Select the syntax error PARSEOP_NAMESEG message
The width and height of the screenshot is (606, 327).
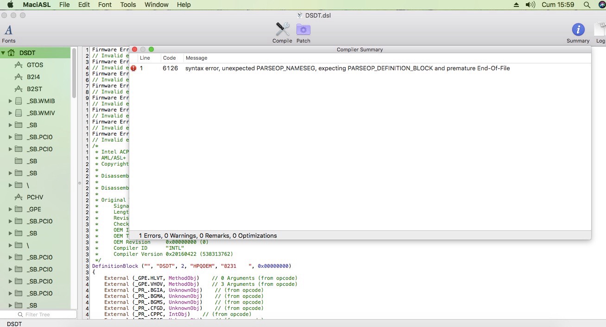click(347, 68)
